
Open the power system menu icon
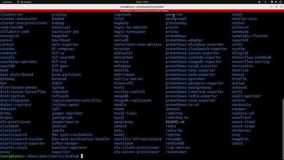[280, 2]
